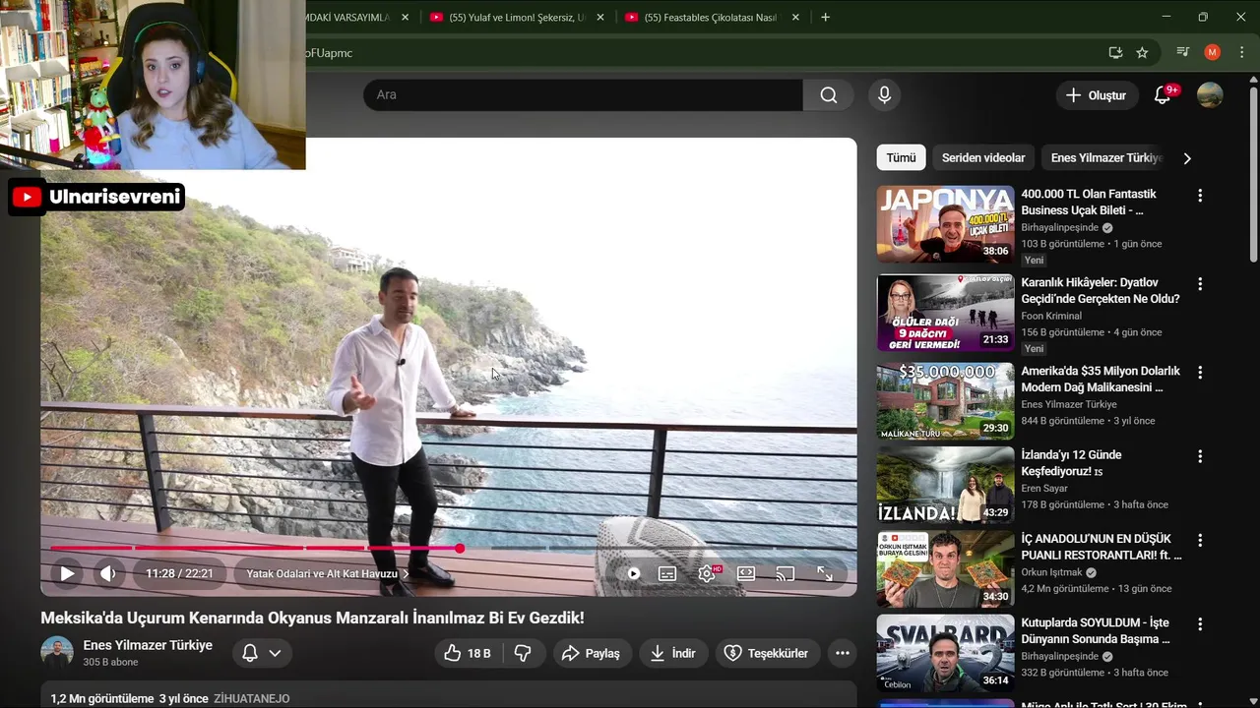Toggle subtitles in the video player
Image resolution: width=1260 pixels, height=708 pixels.
coord(667,573)
